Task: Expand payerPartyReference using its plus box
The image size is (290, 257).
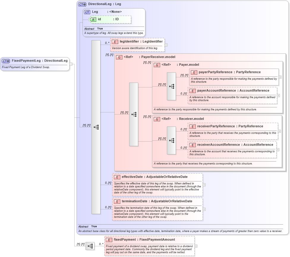Action: pyautogui.click(x=280, y=77)
